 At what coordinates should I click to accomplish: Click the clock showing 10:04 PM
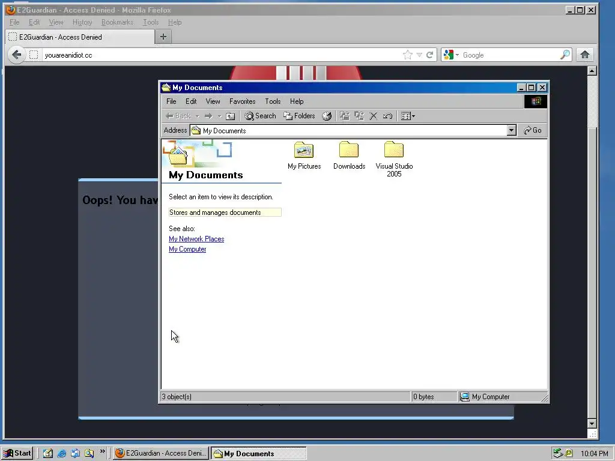click(x=594, y=454)
